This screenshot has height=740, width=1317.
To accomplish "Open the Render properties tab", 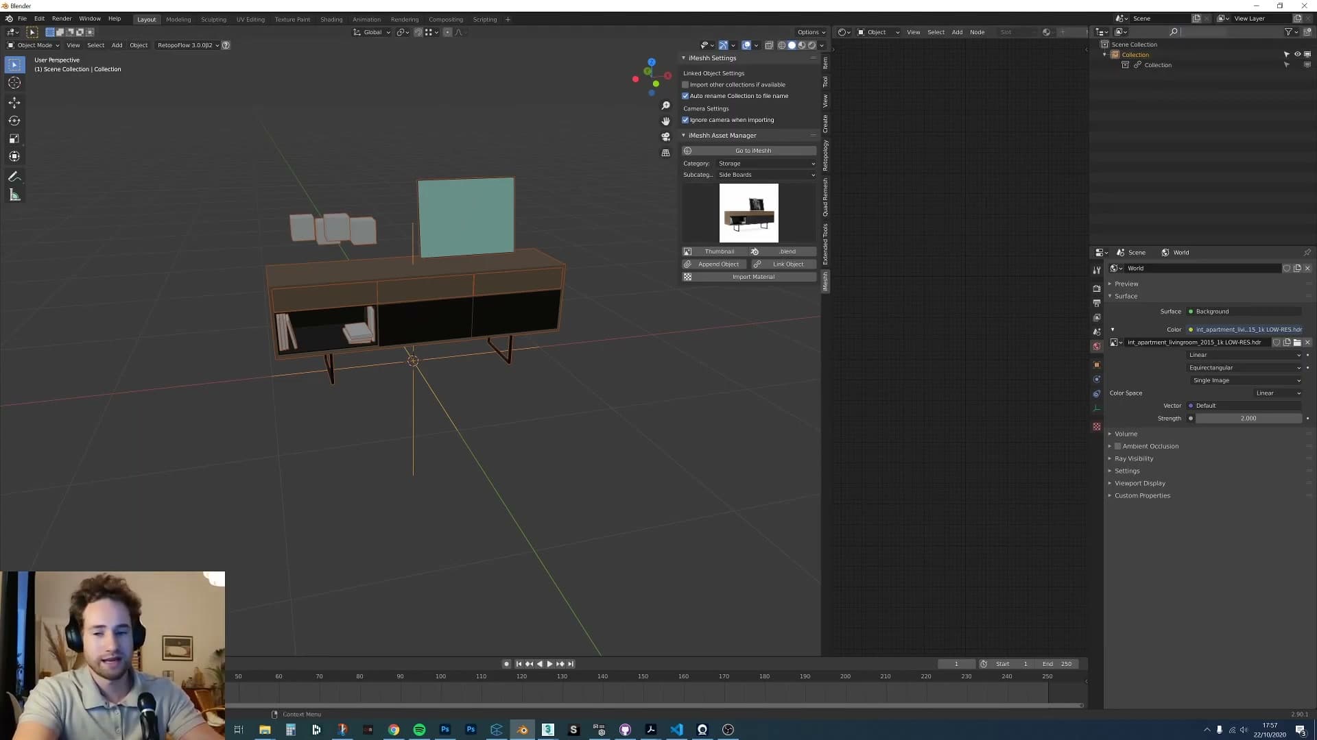I will pyautogui.click(x=1097, y=288).
